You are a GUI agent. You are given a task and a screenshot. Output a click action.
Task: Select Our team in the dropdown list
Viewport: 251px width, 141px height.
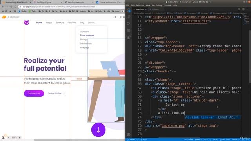(x=84, y=31)
